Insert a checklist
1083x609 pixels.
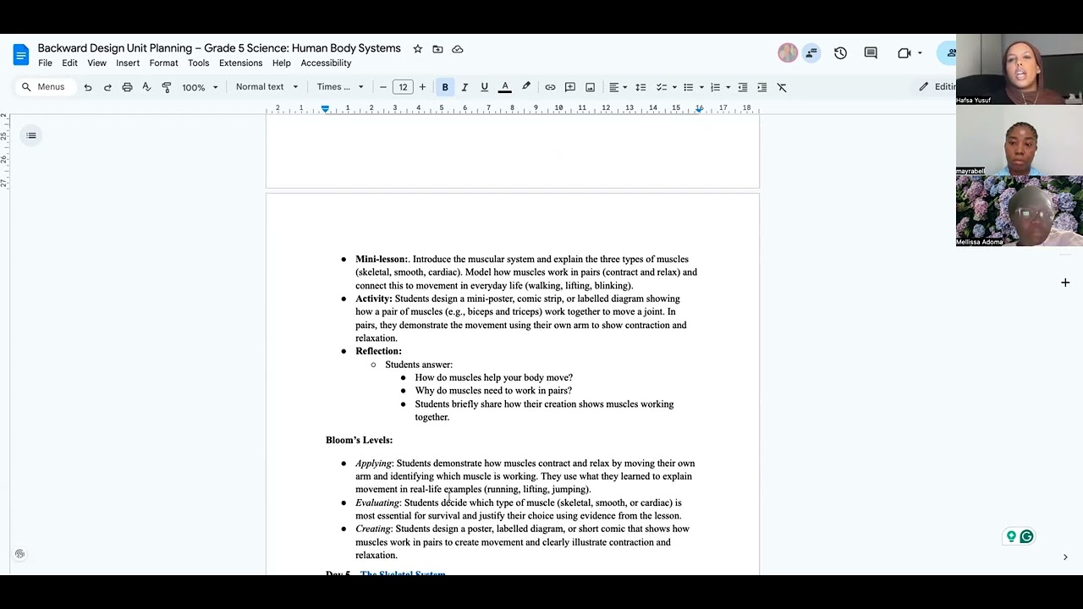(x=662, y=87)
